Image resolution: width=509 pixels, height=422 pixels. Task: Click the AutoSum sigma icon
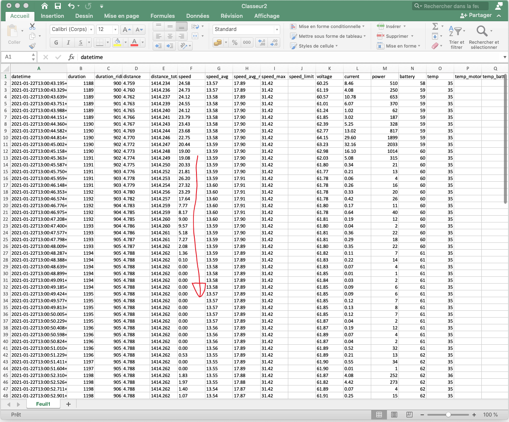(x=435, y=26)
